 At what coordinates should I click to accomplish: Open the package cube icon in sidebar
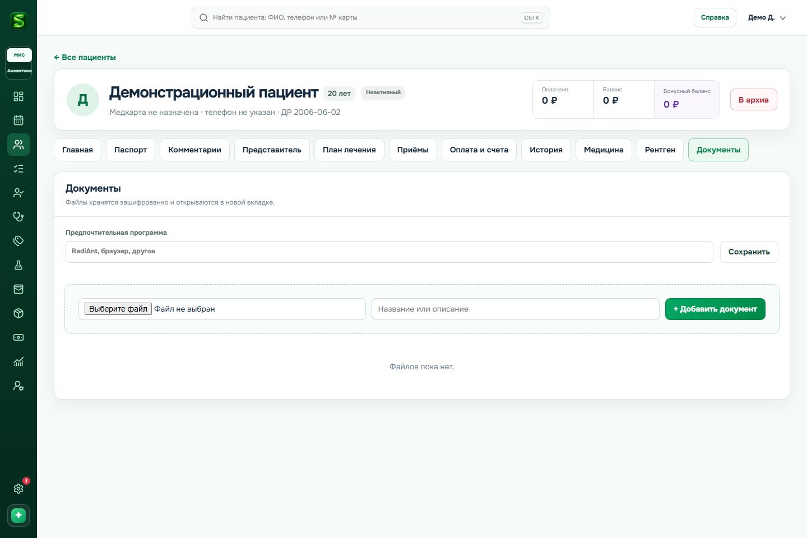click(18, 313)
